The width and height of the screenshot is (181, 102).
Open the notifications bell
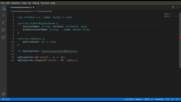[x=177, y=99]
